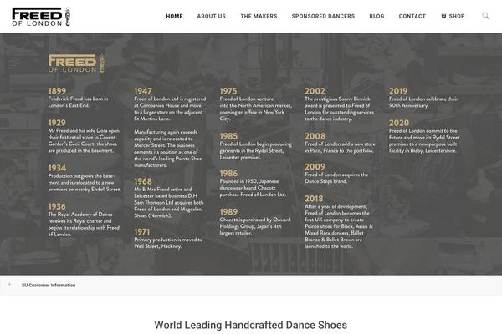Click the 1971 timeline year heading

[142, 232]
